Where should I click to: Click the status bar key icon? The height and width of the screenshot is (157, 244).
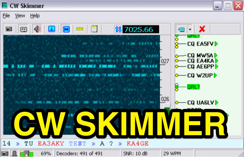tap(15, 154)
